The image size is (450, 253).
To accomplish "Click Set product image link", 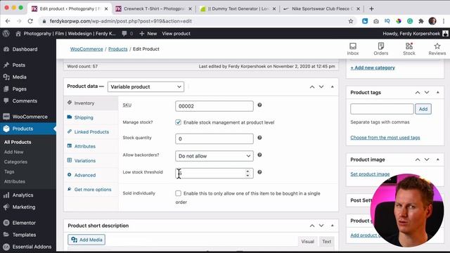I will coord(370,174).
